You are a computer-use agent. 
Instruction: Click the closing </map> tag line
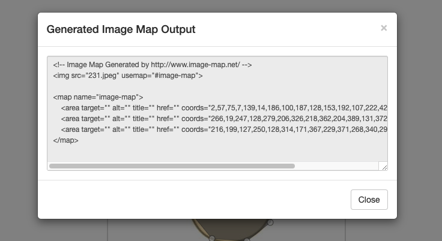(x=65, y=140)
